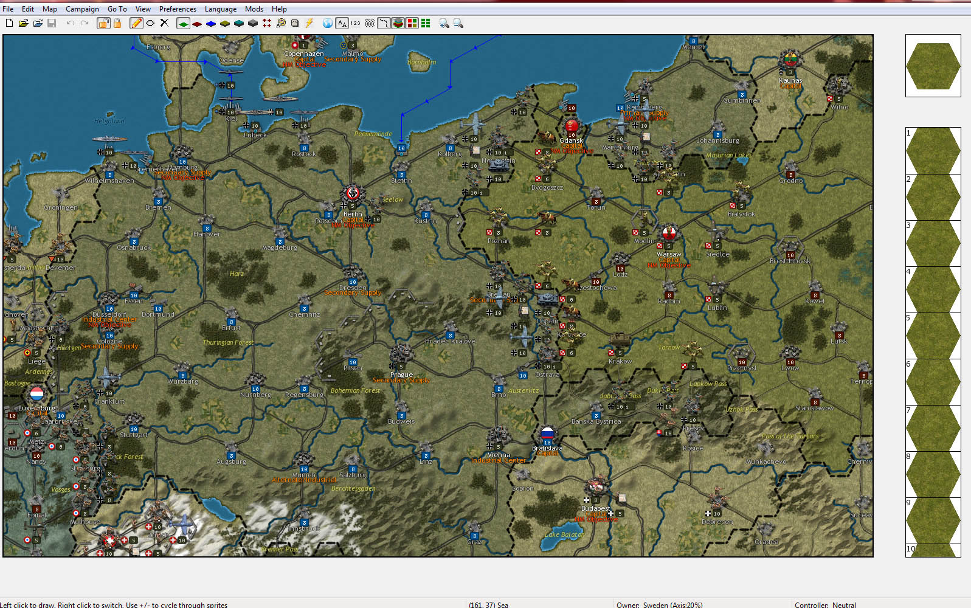This screenshot has height=608, width=971.
Task: Select the hexagon outline selection tool
Action: tap(150, 23)
